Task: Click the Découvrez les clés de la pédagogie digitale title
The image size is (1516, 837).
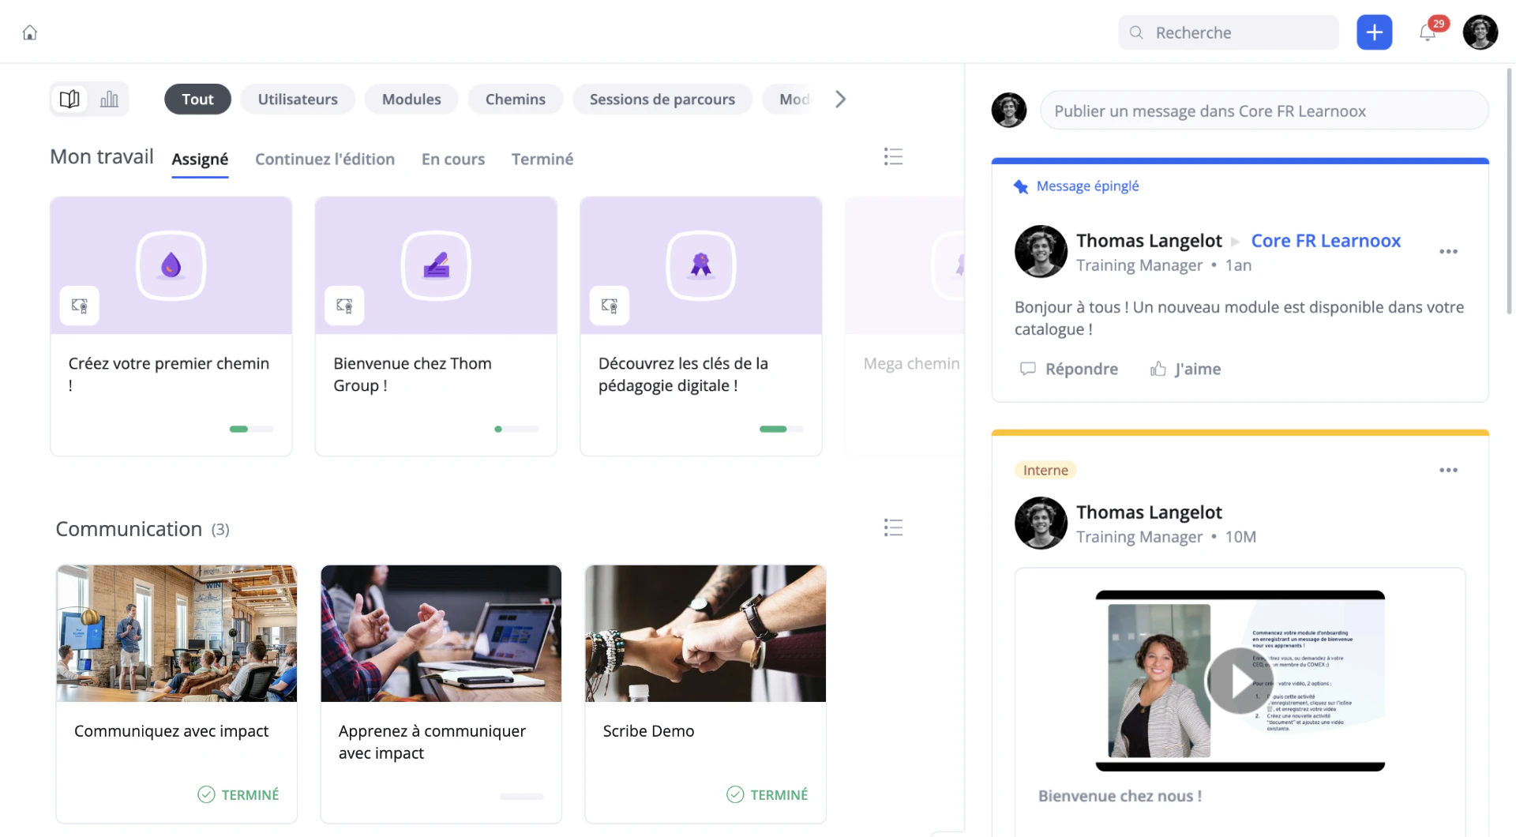Action: [x=683, y=374]
